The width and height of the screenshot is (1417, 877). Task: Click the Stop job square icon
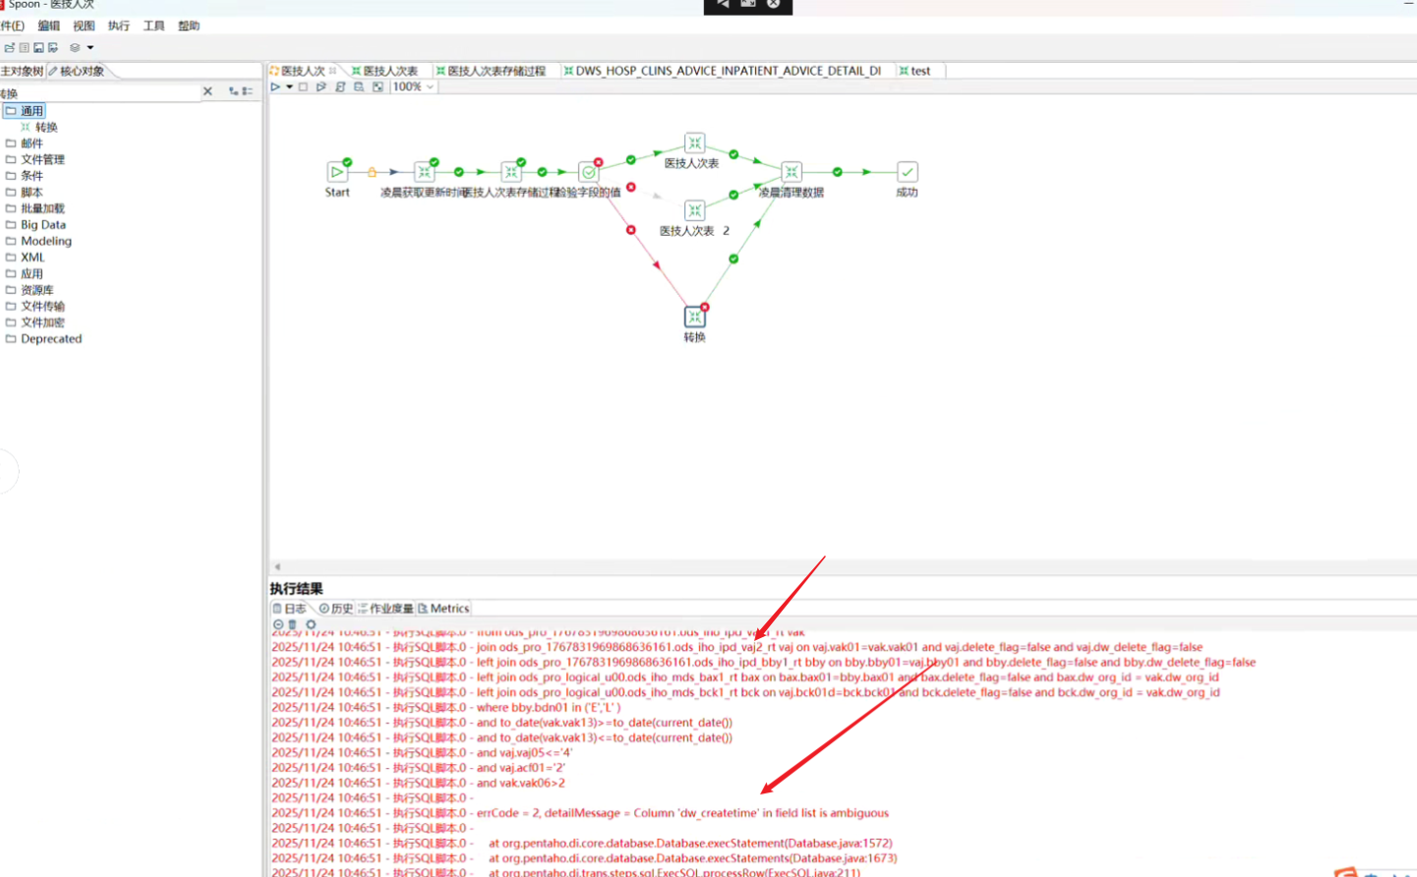click(304, 87)
